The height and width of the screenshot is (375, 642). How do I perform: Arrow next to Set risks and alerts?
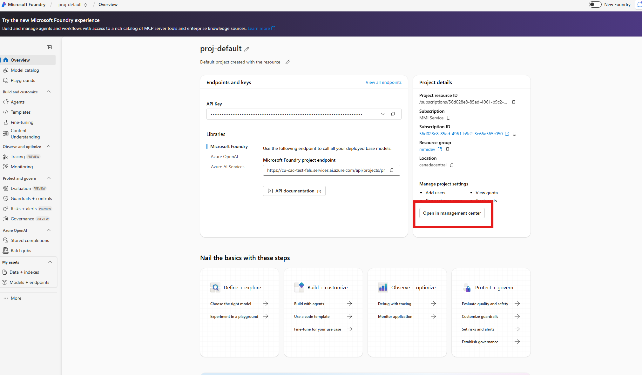tap(517, 329)
